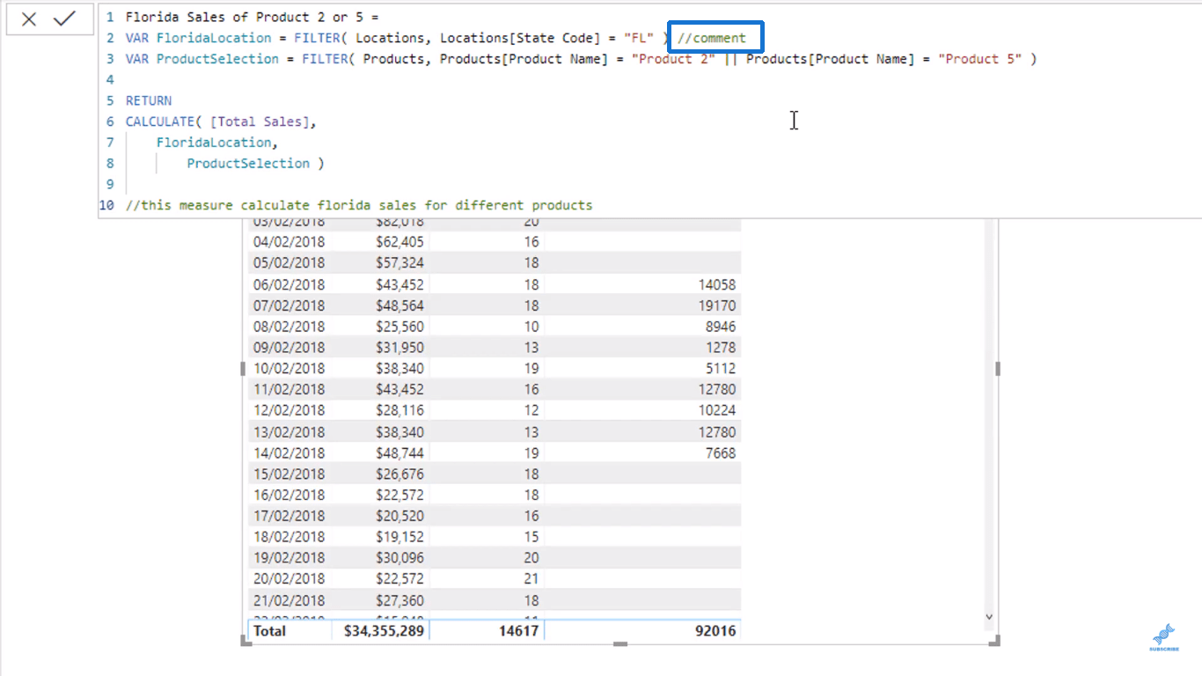Click ProductSelection on line 8
This screenshot has height=676, width=1202.
(248, 164)
